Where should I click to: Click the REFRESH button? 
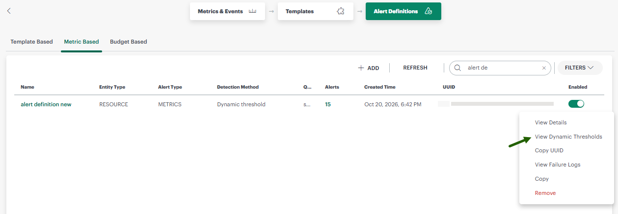tap(415, 68)
